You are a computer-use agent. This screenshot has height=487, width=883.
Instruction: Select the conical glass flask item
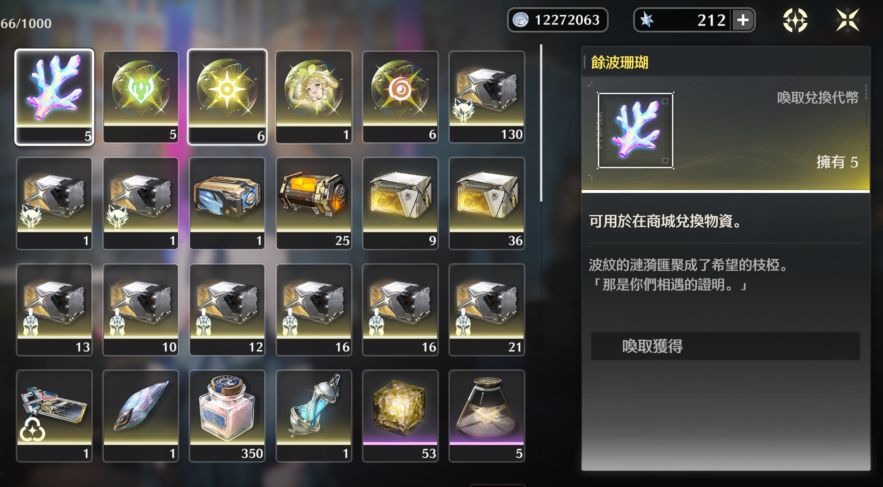[487, 416]
